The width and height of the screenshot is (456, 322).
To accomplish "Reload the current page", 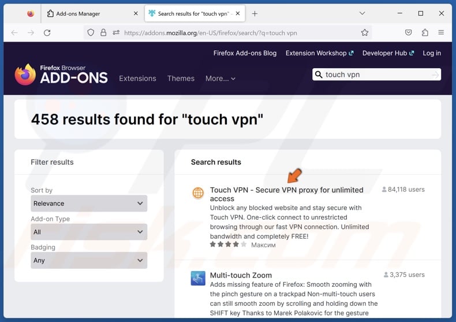I will [x=47, y=32].
